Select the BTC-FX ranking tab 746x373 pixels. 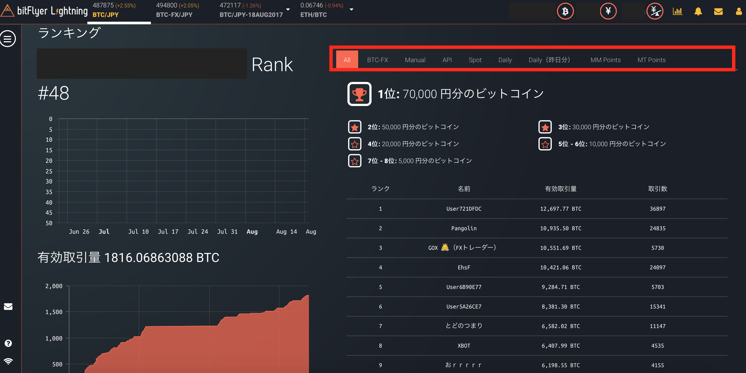pos(377,59)
